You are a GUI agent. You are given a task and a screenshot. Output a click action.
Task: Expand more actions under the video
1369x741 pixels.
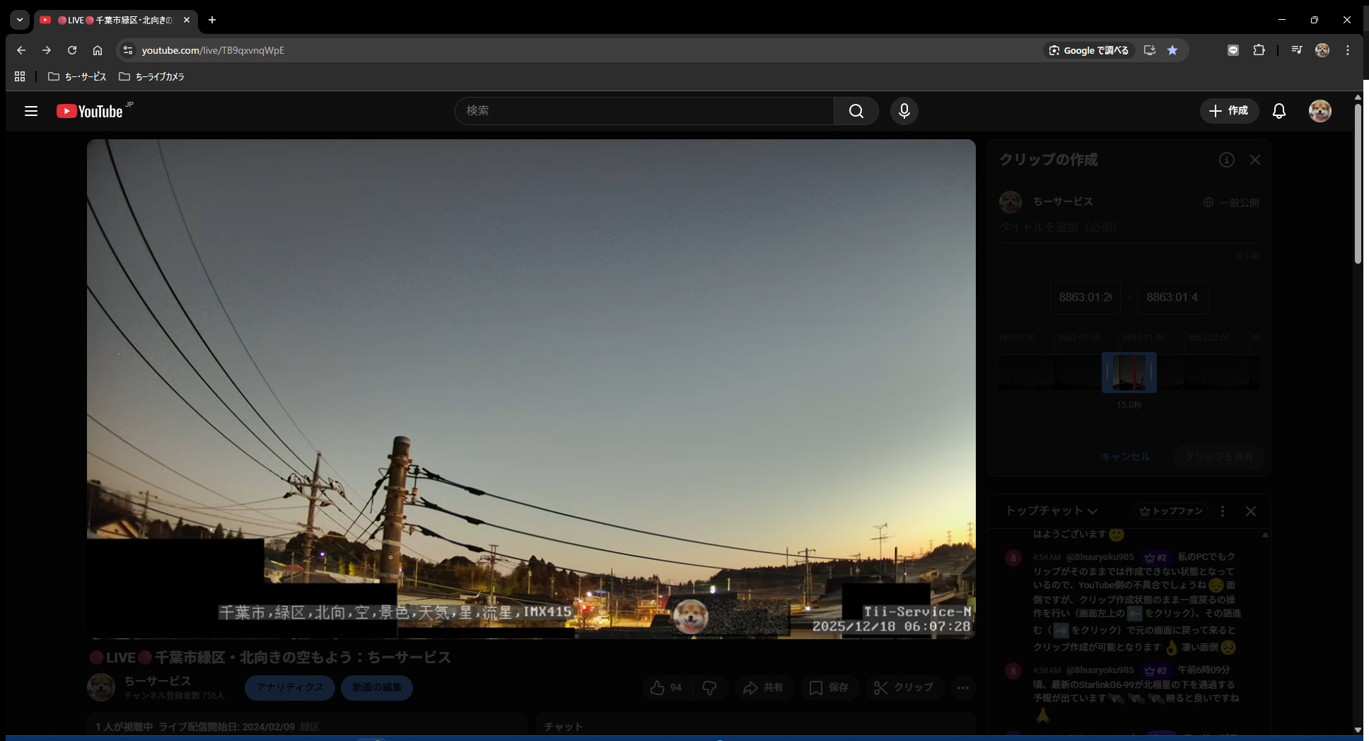tap(962, 687)
